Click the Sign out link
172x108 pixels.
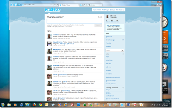click(x=122, y=10)
